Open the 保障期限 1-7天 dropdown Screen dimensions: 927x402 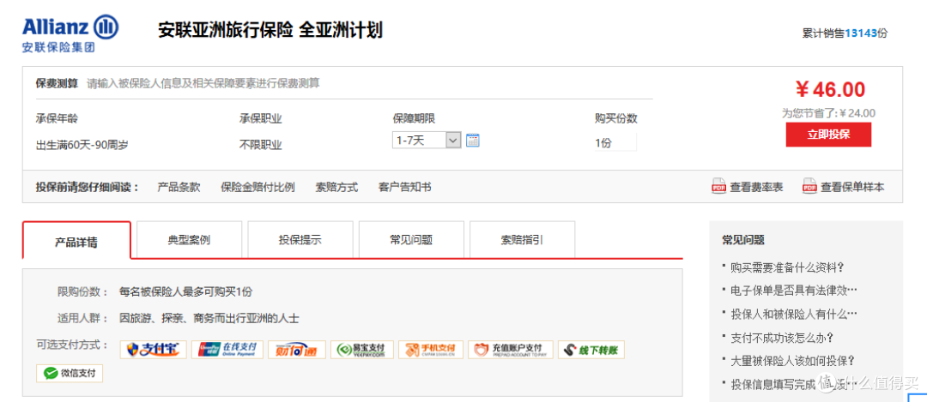point(427,141)
